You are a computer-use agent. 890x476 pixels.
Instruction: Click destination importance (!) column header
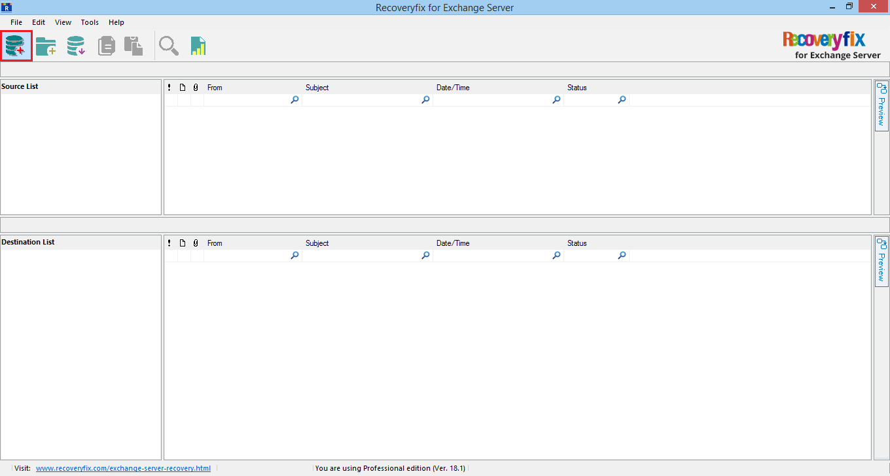(x=169, y=243)
